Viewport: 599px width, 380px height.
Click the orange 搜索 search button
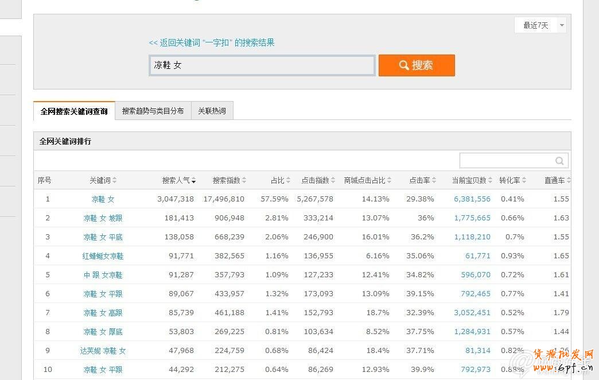click(x=417, y=65)
